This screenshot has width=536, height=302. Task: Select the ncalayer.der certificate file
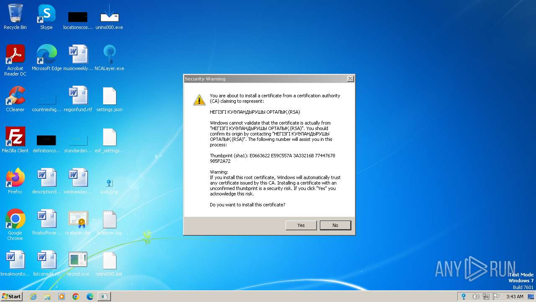coord(78,223)
